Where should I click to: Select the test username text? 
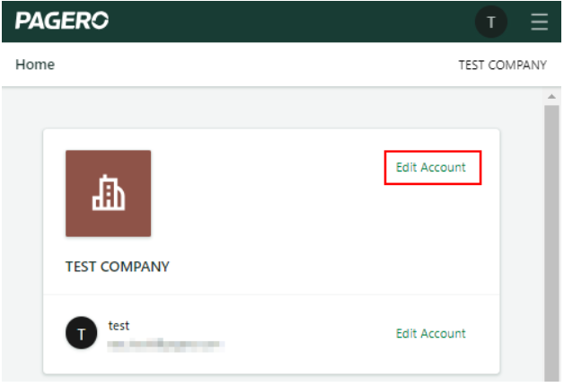[119, 325]
